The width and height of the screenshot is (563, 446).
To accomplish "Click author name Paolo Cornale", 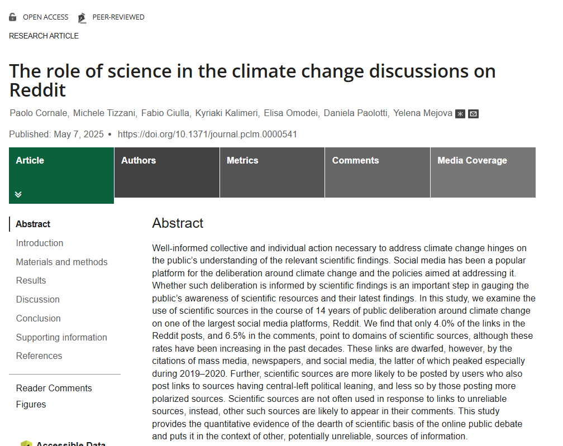I will (x=39, y=113).
